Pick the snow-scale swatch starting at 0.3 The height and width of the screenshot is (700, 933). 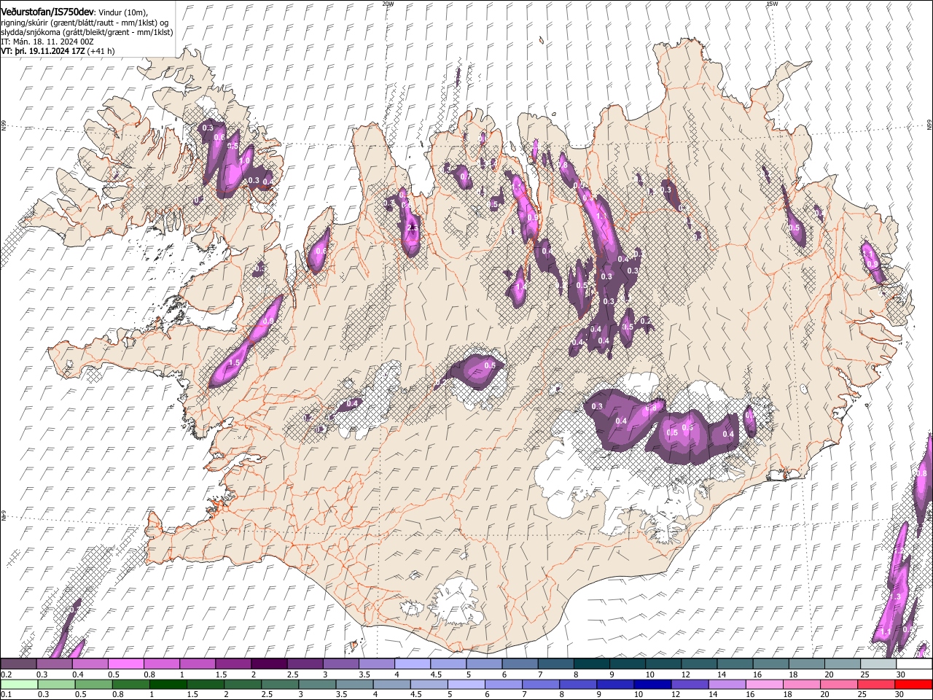coord(54,664)
